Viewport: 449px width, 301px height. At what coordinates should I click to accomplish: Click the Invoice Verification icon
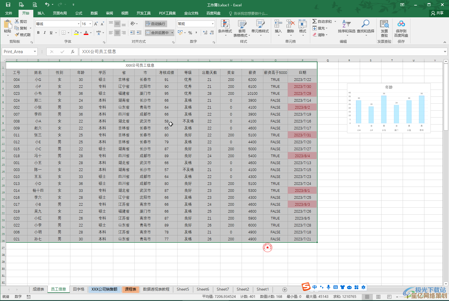(x=384, y=24)
